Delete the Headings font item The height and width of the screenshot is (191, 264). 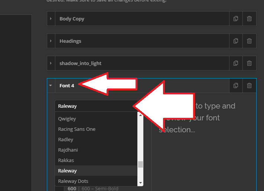250,41
